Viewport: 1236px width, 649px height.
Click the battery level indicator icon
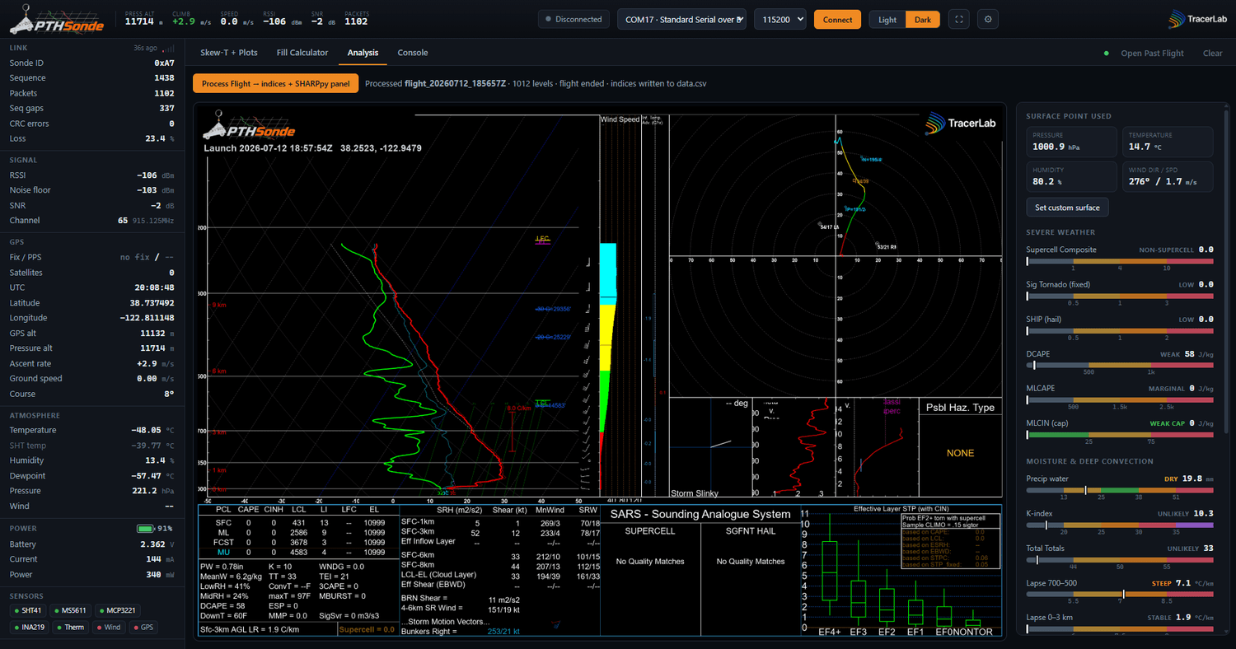[146, 528]
